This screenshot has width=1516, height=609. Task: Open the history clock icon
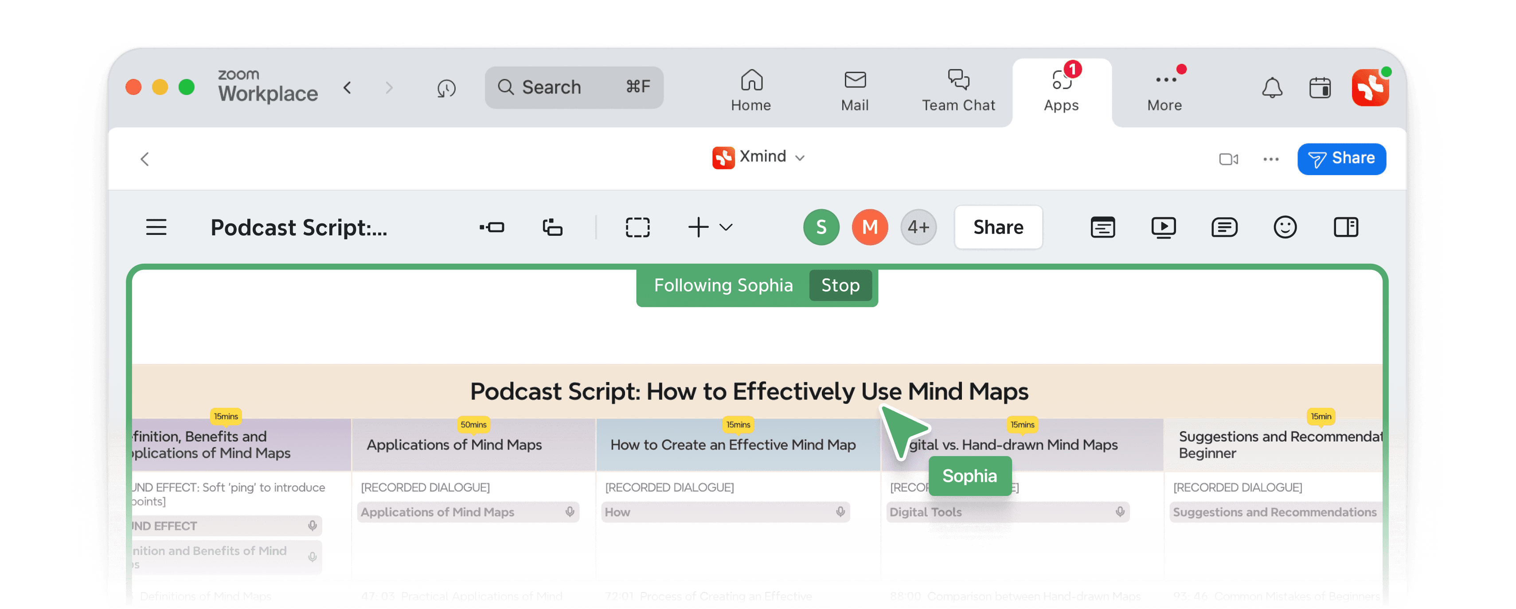pos(447,88)
